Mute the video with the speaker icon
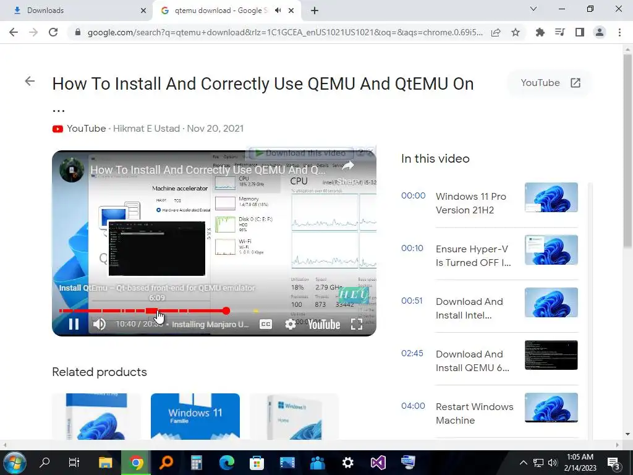The image size is (633, 475). (x=100, y=324)
